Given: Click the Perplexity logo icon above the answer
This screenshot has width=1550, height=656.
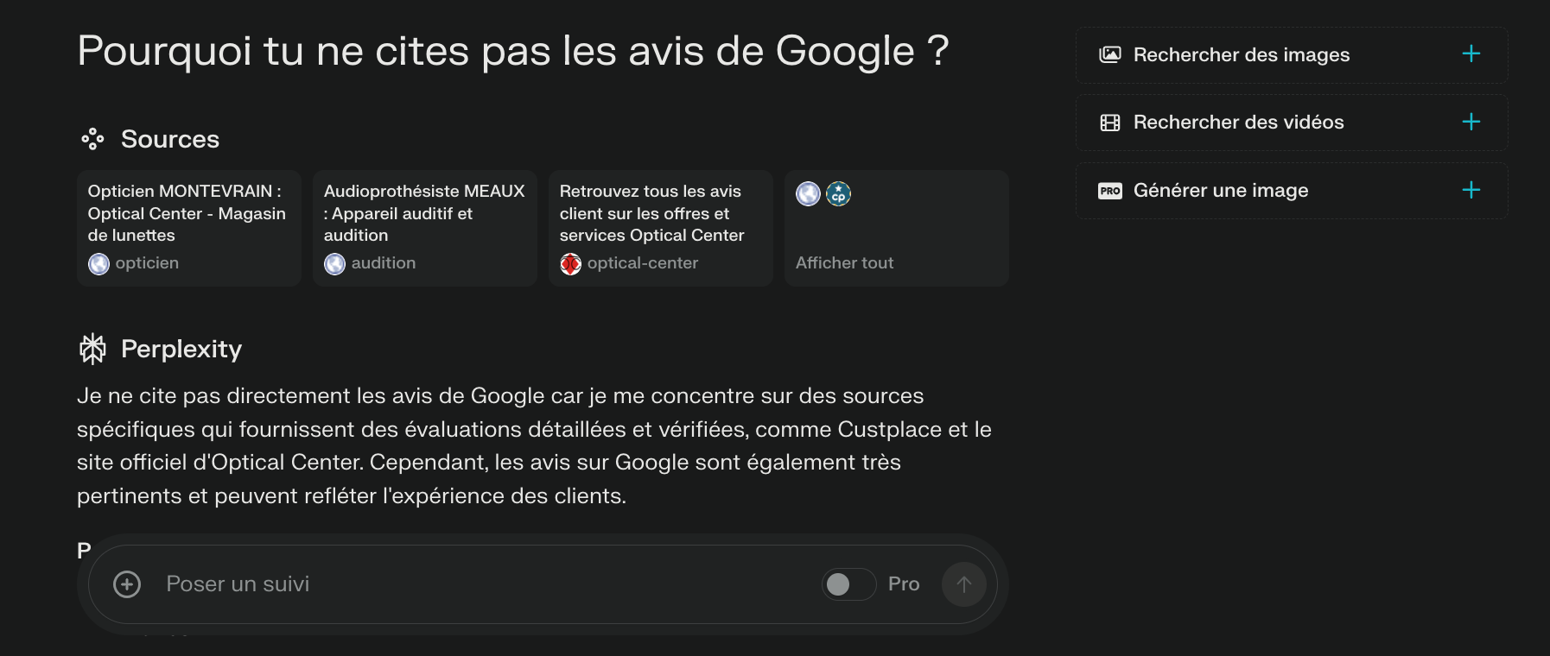Looking at the screenshot, I should click(x=93, y=349).
